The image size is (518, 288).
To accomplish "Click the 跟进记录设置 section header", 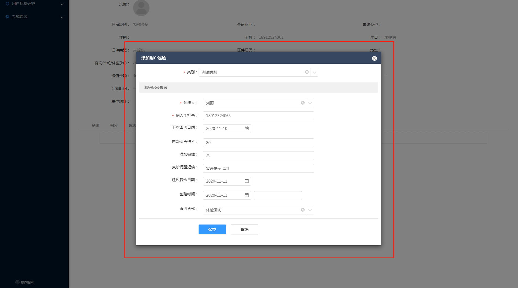I will tap(258, 88).
